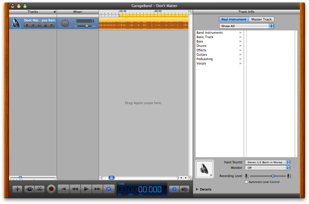Click the track's headphones solo icon
This screenshot has height=204, width=309.
[x=39, y=25]
